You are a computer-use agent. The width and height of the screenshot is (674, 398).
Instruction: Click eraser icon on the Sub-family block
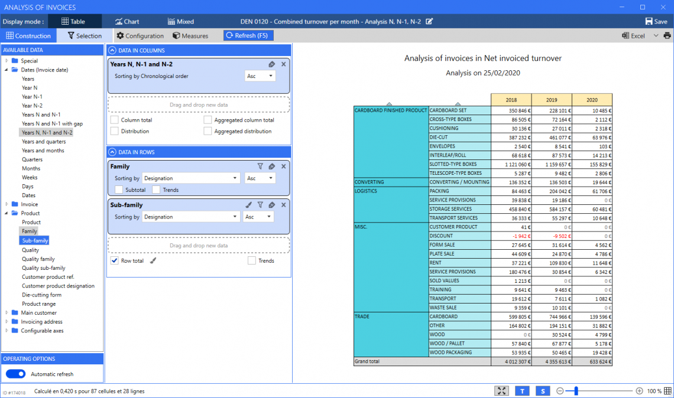click(271, 205)
